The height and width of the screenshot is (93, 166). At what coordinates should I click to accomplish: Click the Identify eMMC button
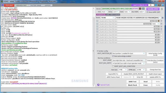click(153, 9)
